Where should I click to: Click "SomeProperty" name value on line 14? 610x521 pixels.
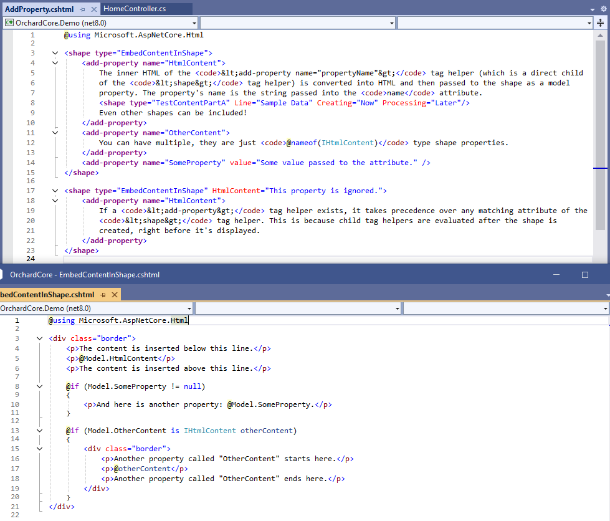coord(195,163)
